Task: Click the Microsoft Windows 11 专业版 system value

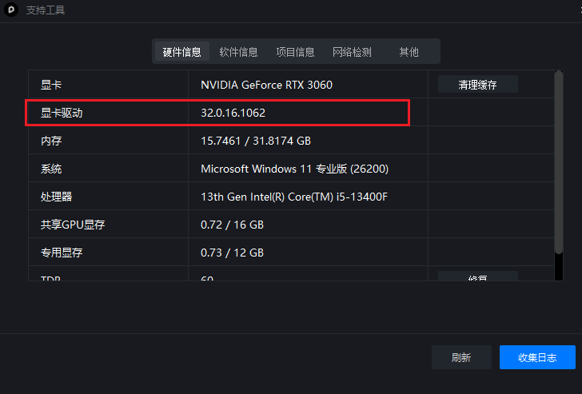Action: coord(295,169)
